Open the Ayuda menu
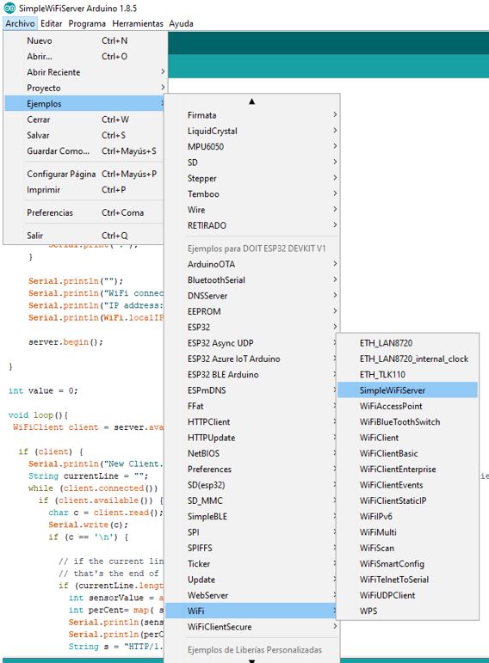The width and height of the screenshot is (489, 663). 181,24
